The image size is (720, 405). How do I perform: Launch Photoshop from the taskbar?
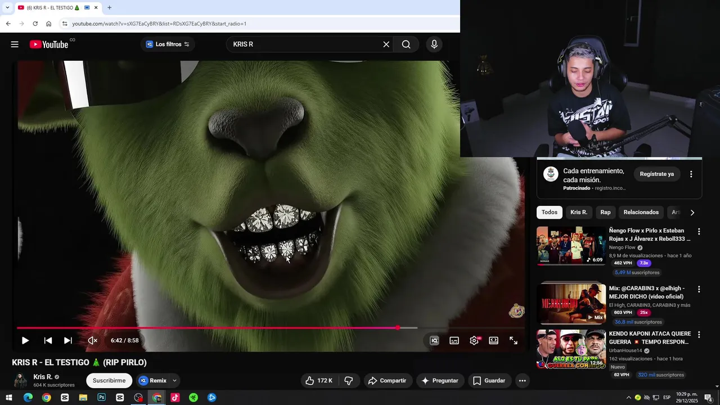pyautogui.click(x=101, y=398)
